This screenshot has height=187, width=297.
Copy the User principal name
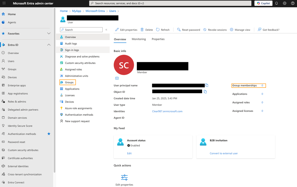click(207, 85)
